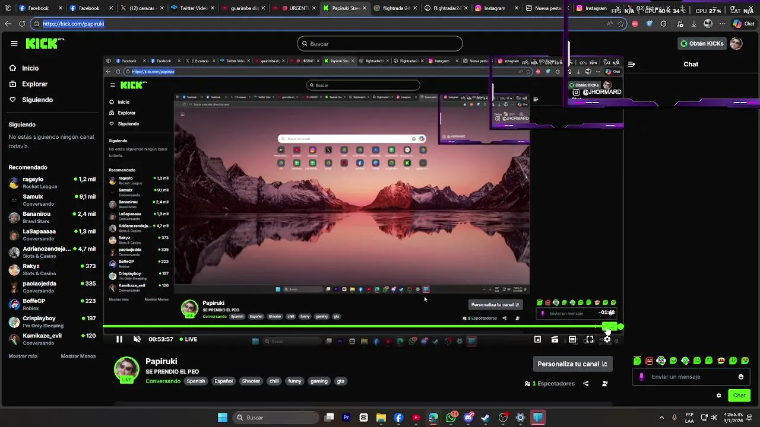This screenshot has width=760, height=427.
Task: Open the Windows Start menu
Action: coord(223,418)
